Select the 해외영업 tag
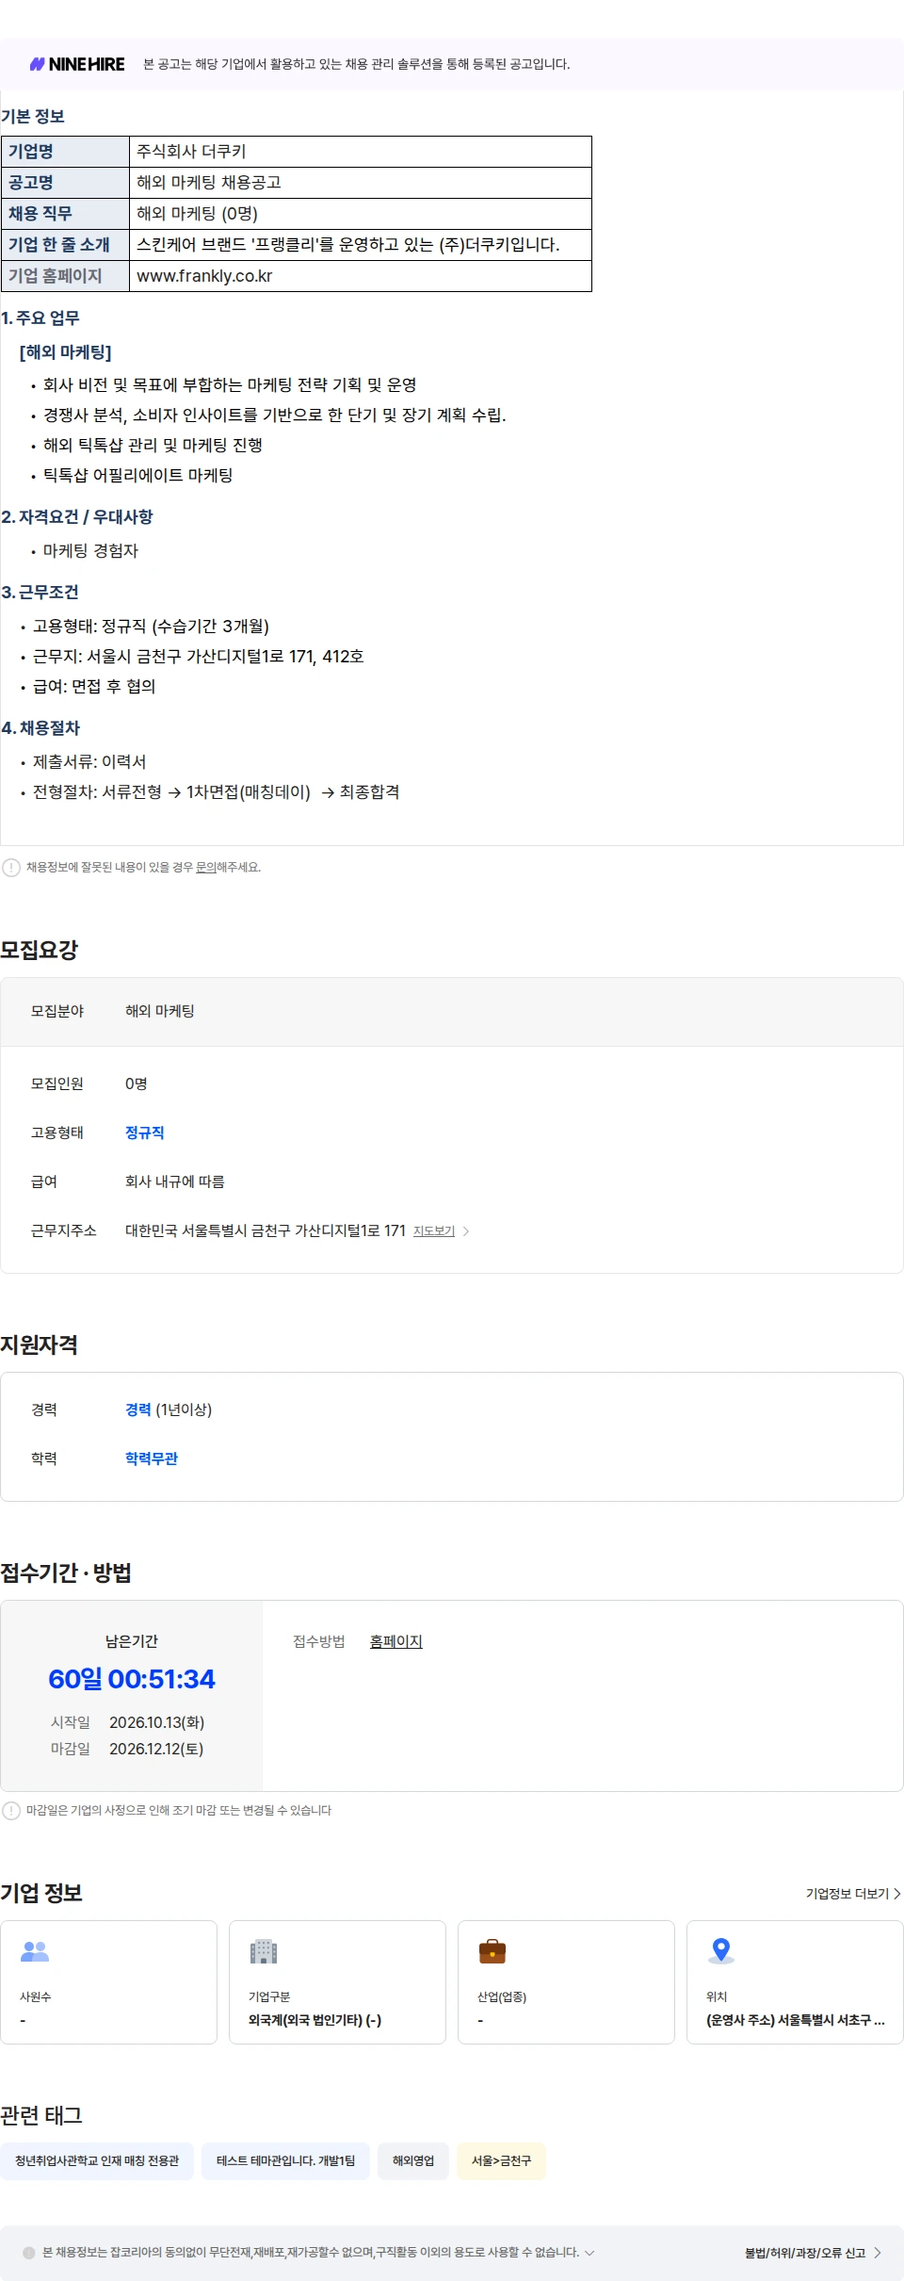This screenshot has width=904, height=2281. pyautogui.click(x=413, y=2160)
